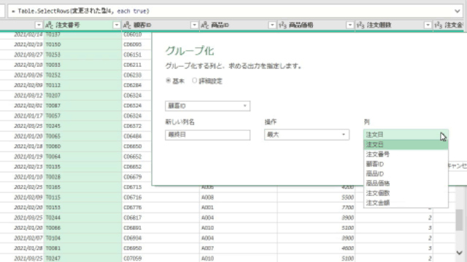Click the ABC type icon of 注文番号 column
The width and height of the screenshot is (467, 262).
(49, 25)
